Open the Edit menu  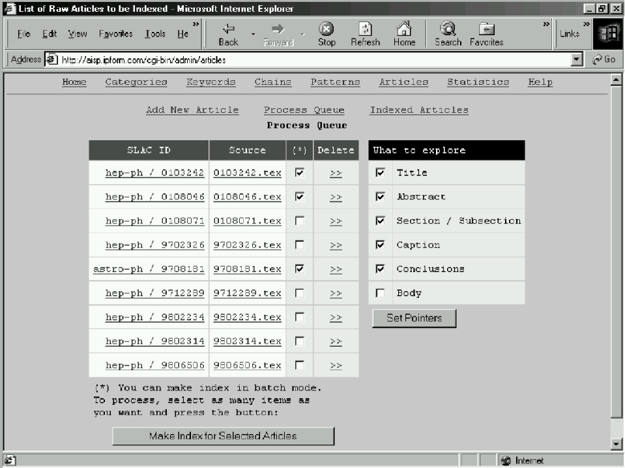click(50, 34)
